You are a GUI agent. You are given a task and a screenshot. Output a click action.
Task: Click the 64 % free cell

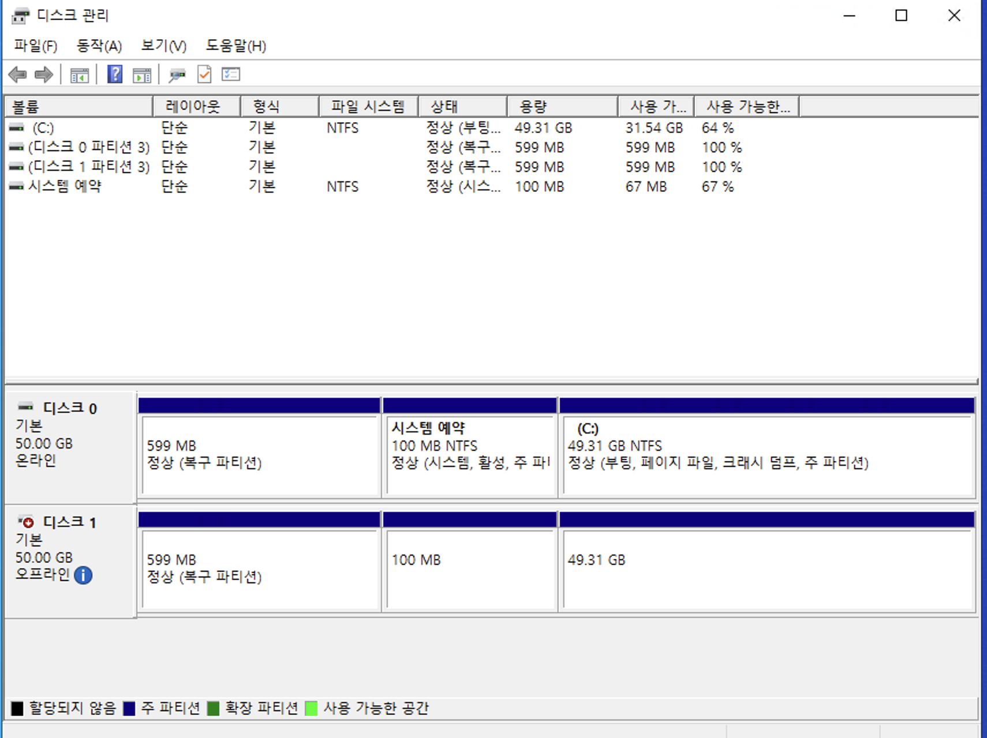[x=717, y=127]
